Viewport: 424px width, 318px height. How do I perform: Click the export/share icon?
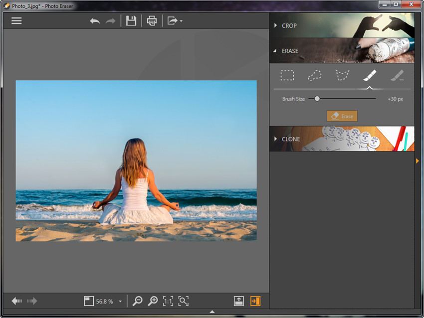172,21
